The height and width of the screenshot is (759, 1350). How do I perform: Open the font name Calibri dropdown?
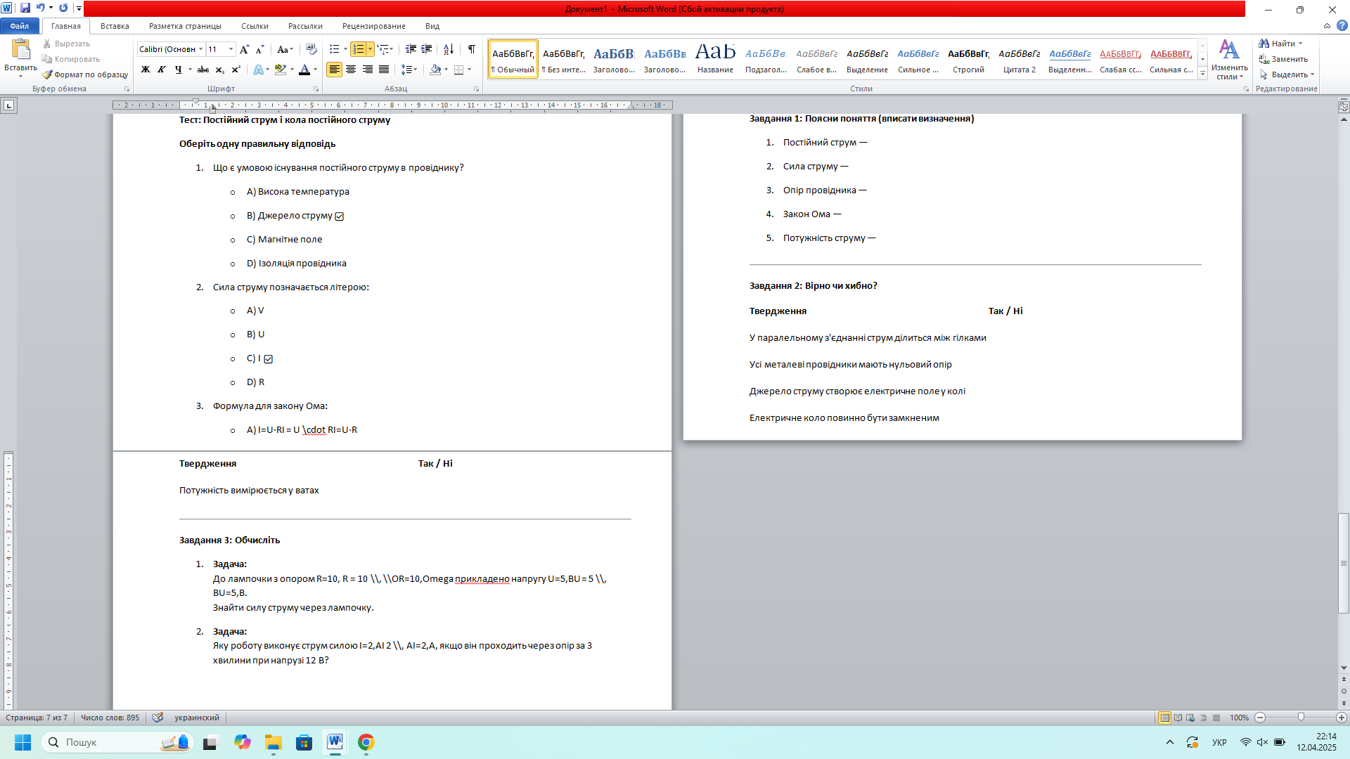click(200, 49)
